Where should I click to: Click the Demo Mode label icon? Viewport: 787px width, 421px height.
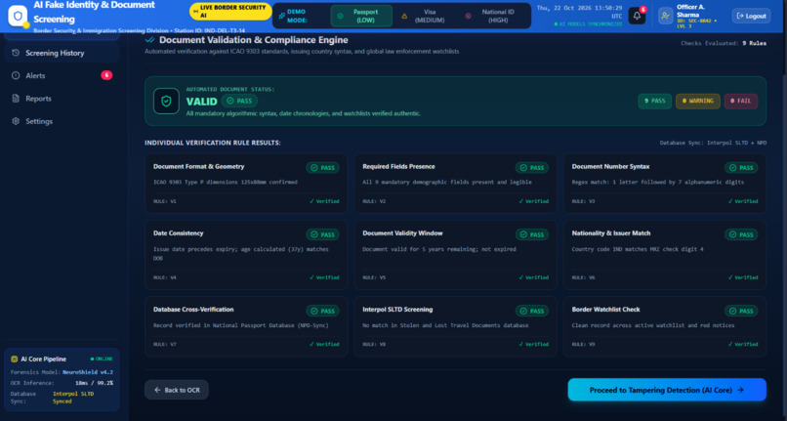[281, 16]
